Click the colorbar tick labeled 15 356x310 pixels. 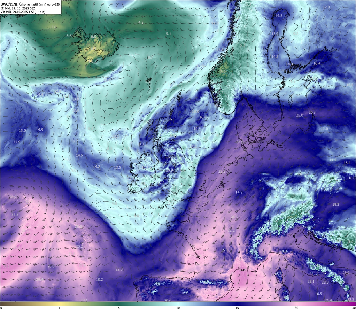coord(237,308)
